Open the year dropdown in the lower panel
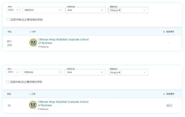This screenshot has height=117, width=185. click(13, 72)
